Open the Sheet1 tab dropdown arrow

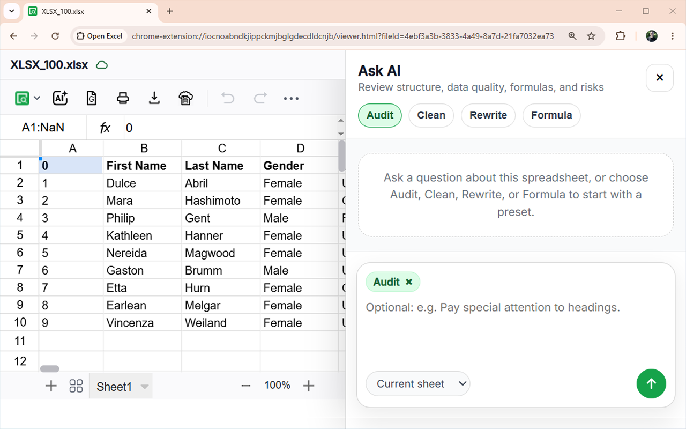[x=144, y=387]
